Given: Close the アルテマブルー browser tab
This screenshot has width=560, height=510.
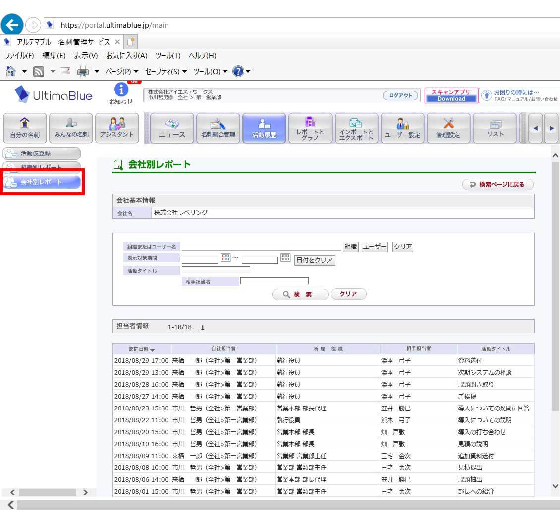Looking at the screenshot, I should [x=117, y=42].
